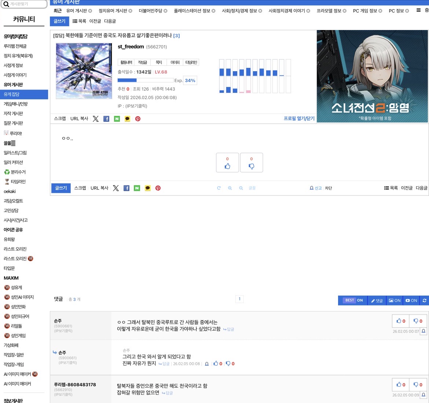Viewport: 429px width, 403px height.
Task: Share on X from top share row
Action: coord(96,119)
